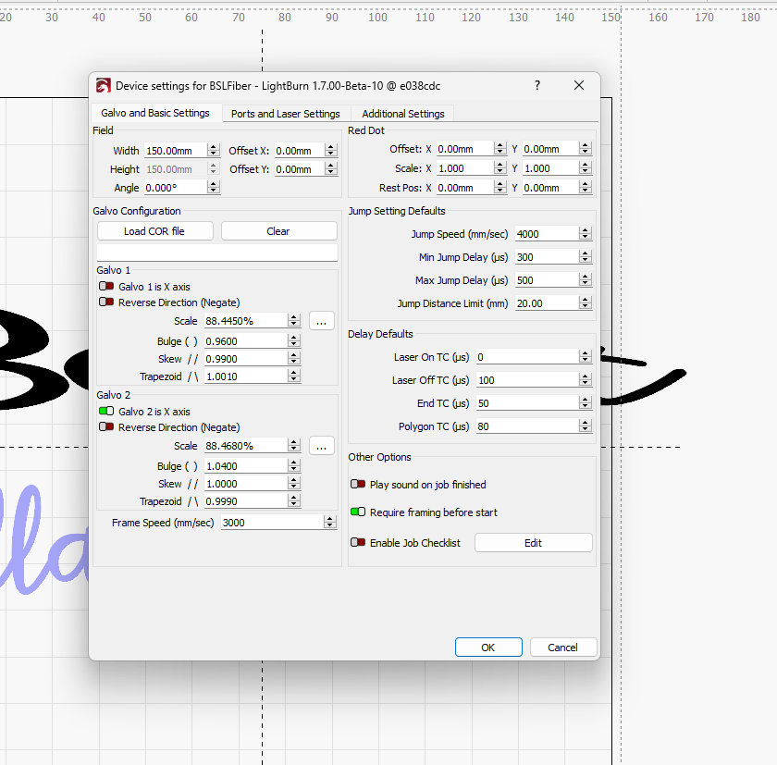Click the Galvo 2 Trapezoid field
The image size is (777, 765).
[246, 501]
